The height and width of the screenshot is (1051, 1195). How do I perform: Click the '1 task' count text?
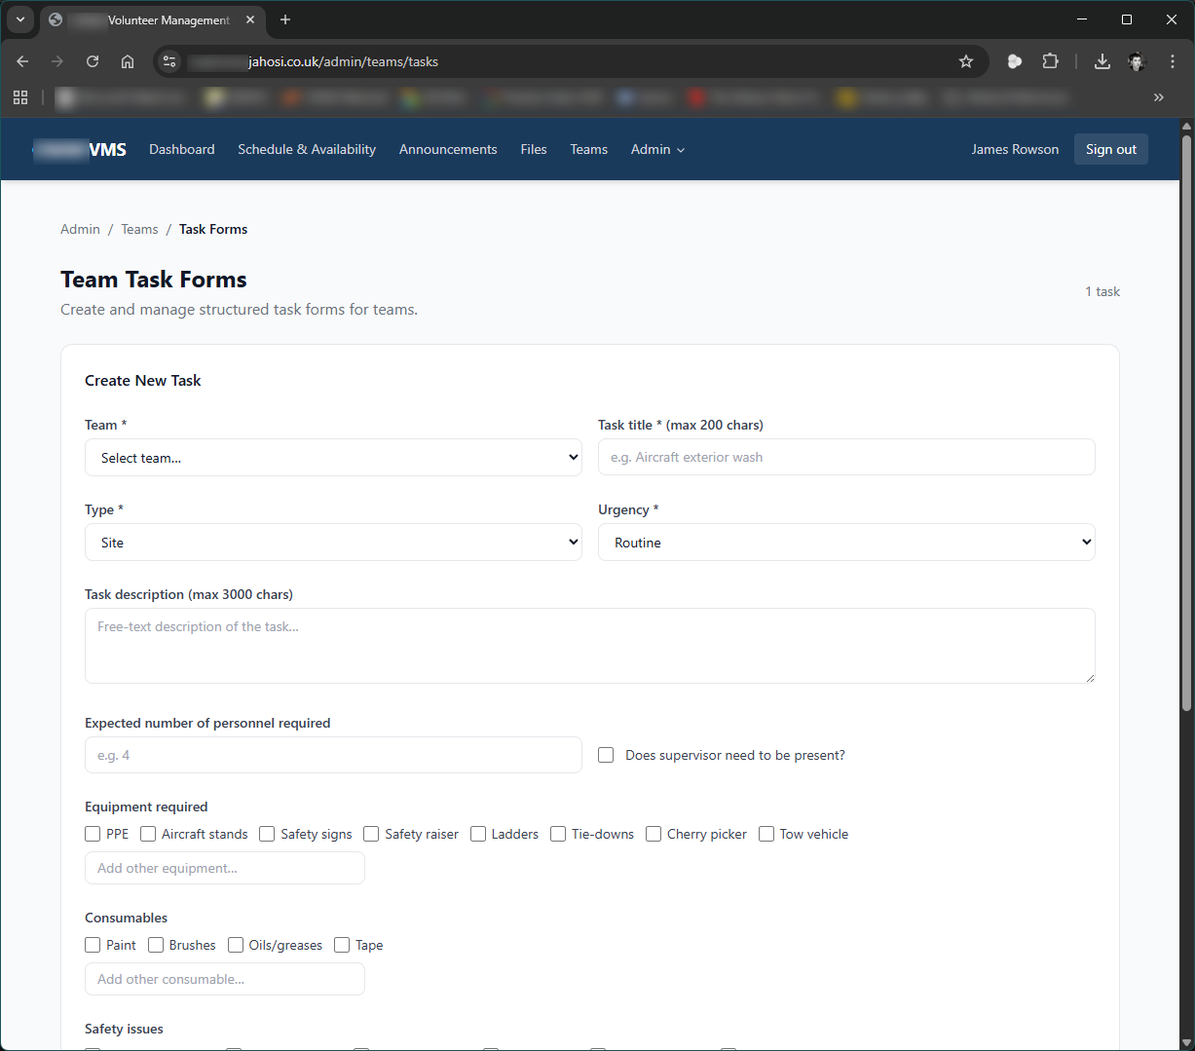pyautogui.click(x=1102, y=291)
